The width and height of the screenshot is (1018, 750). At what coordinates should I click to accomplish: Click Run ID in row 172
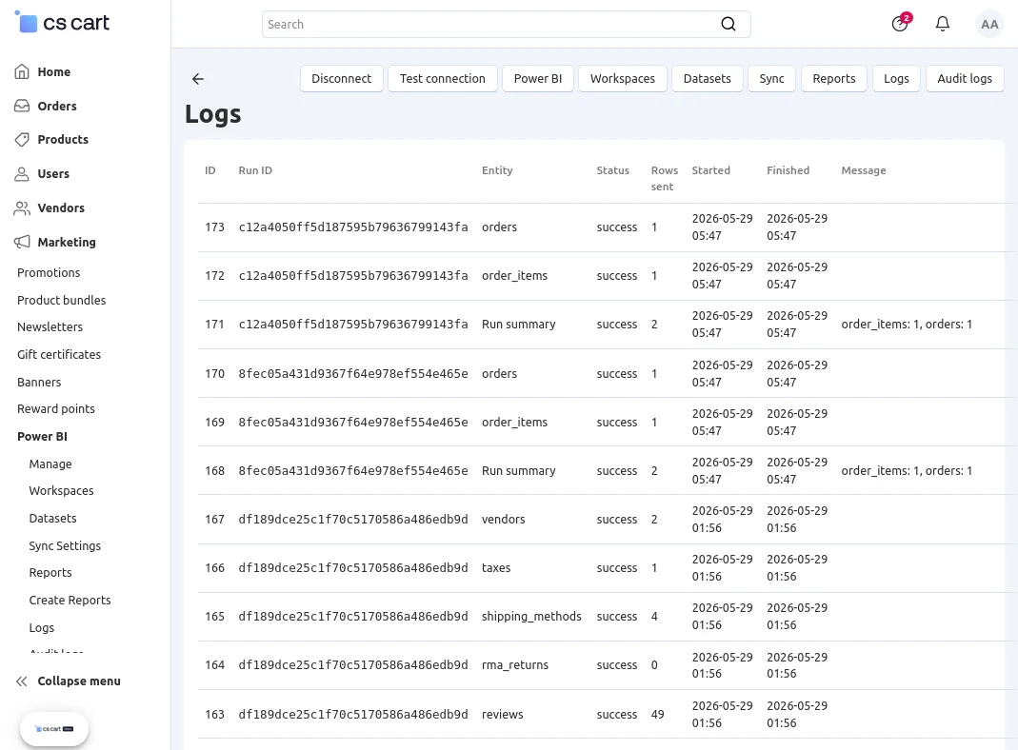353,276
